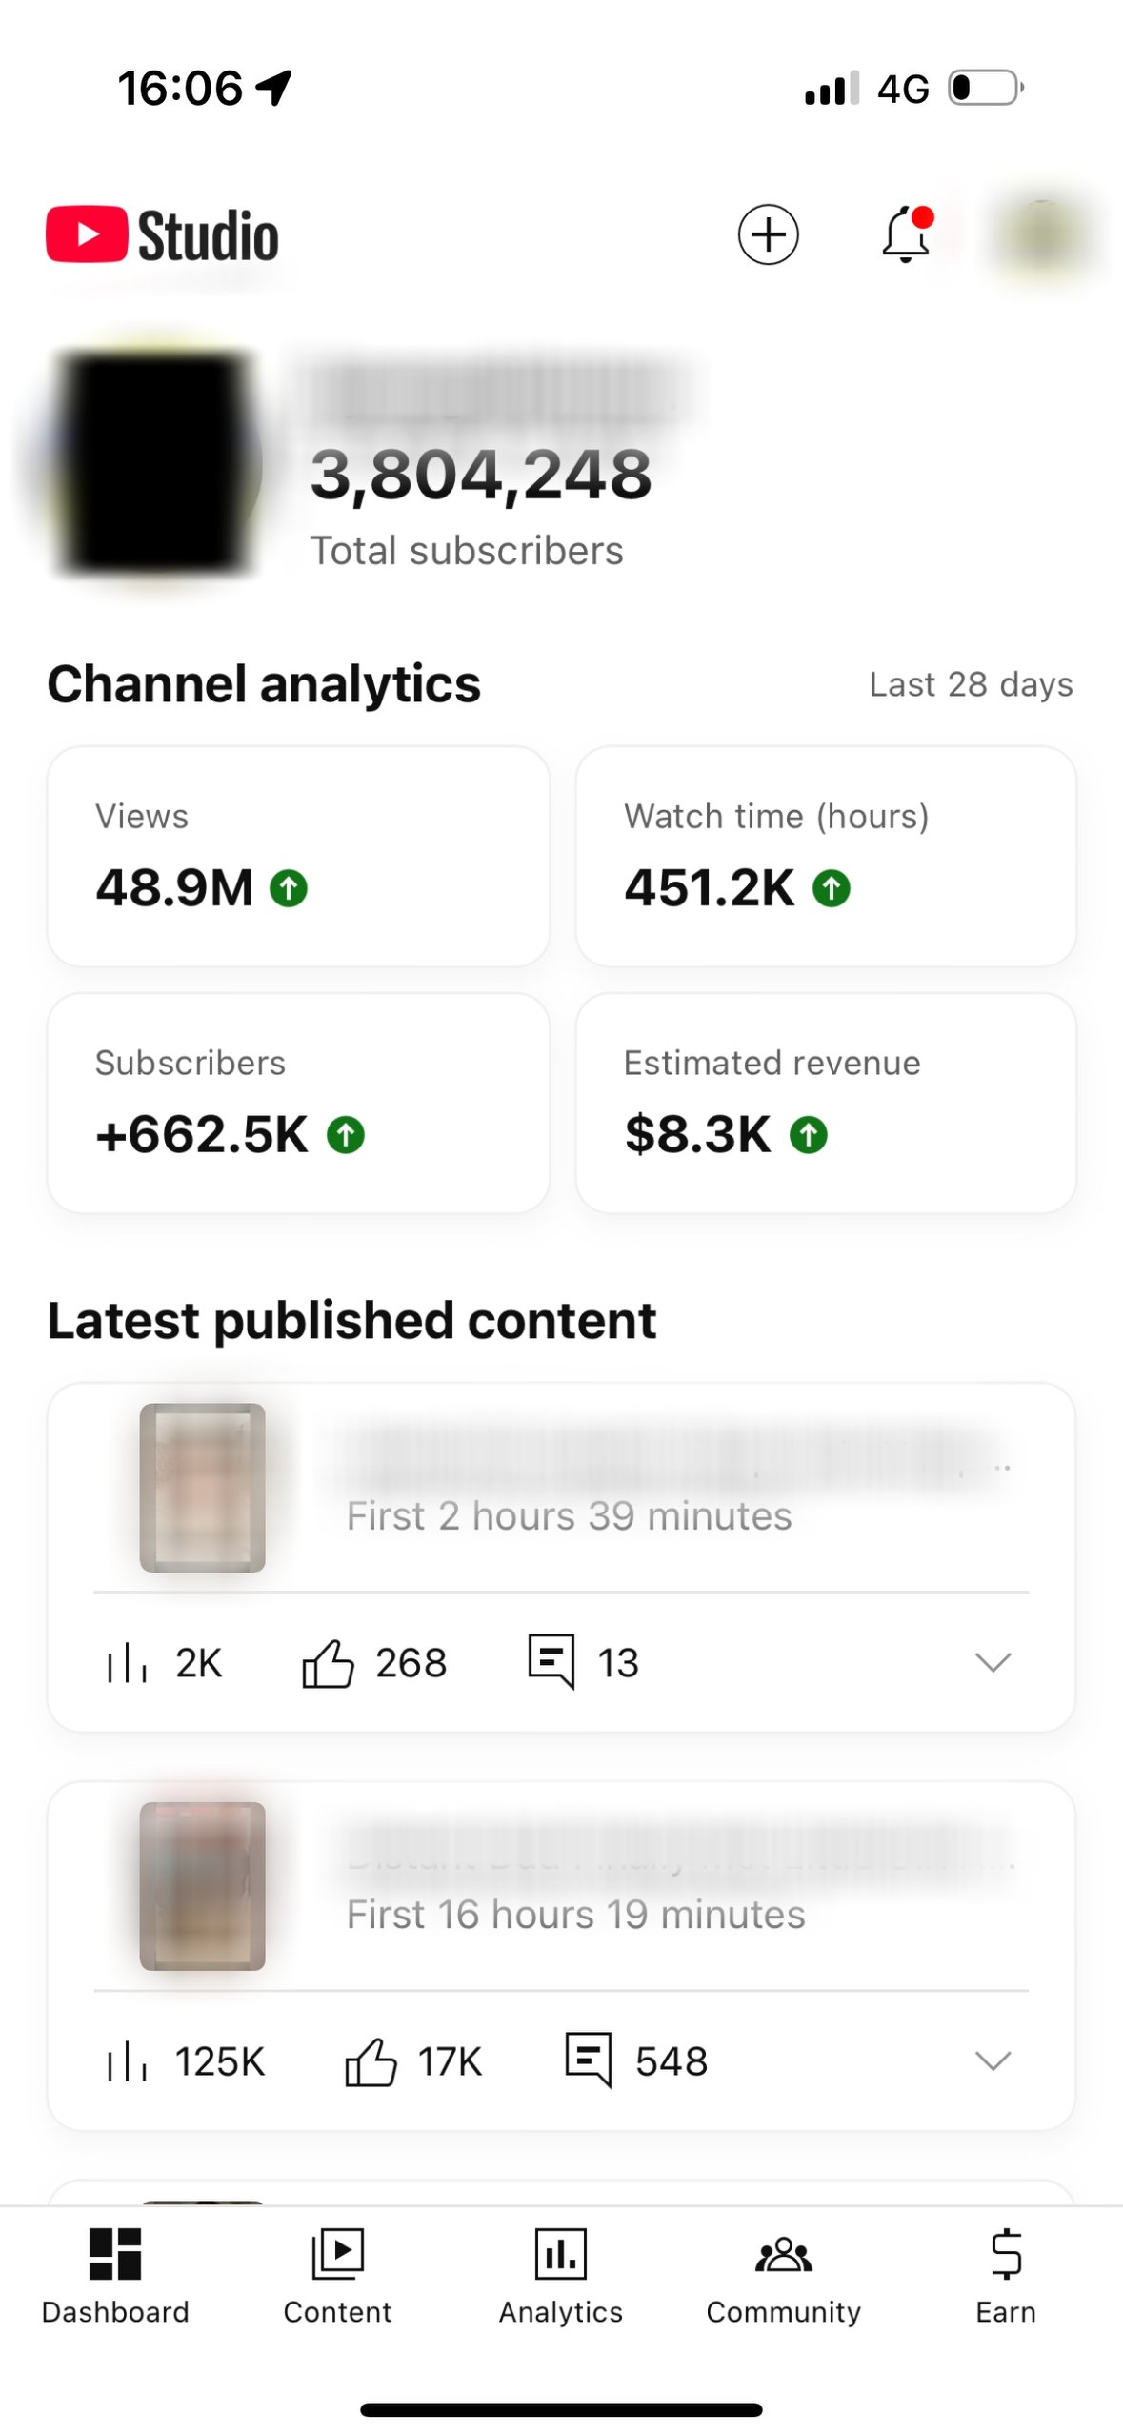Tap views bar icon showing 2K
The image size is (1123, 2436).
coord(128,1663)
